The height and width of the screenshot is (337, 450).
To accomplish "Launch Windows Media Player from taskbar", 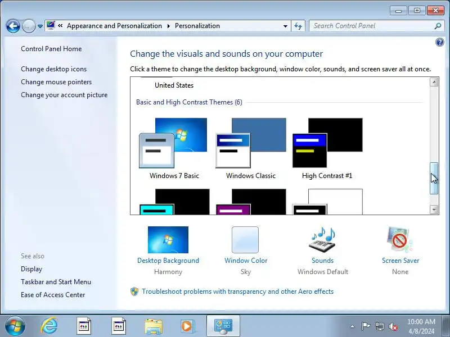I will (187, 326).
